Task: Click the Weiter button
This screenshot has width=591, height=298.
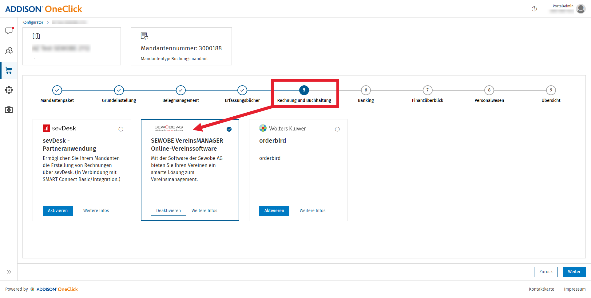Action: [574, 272]
